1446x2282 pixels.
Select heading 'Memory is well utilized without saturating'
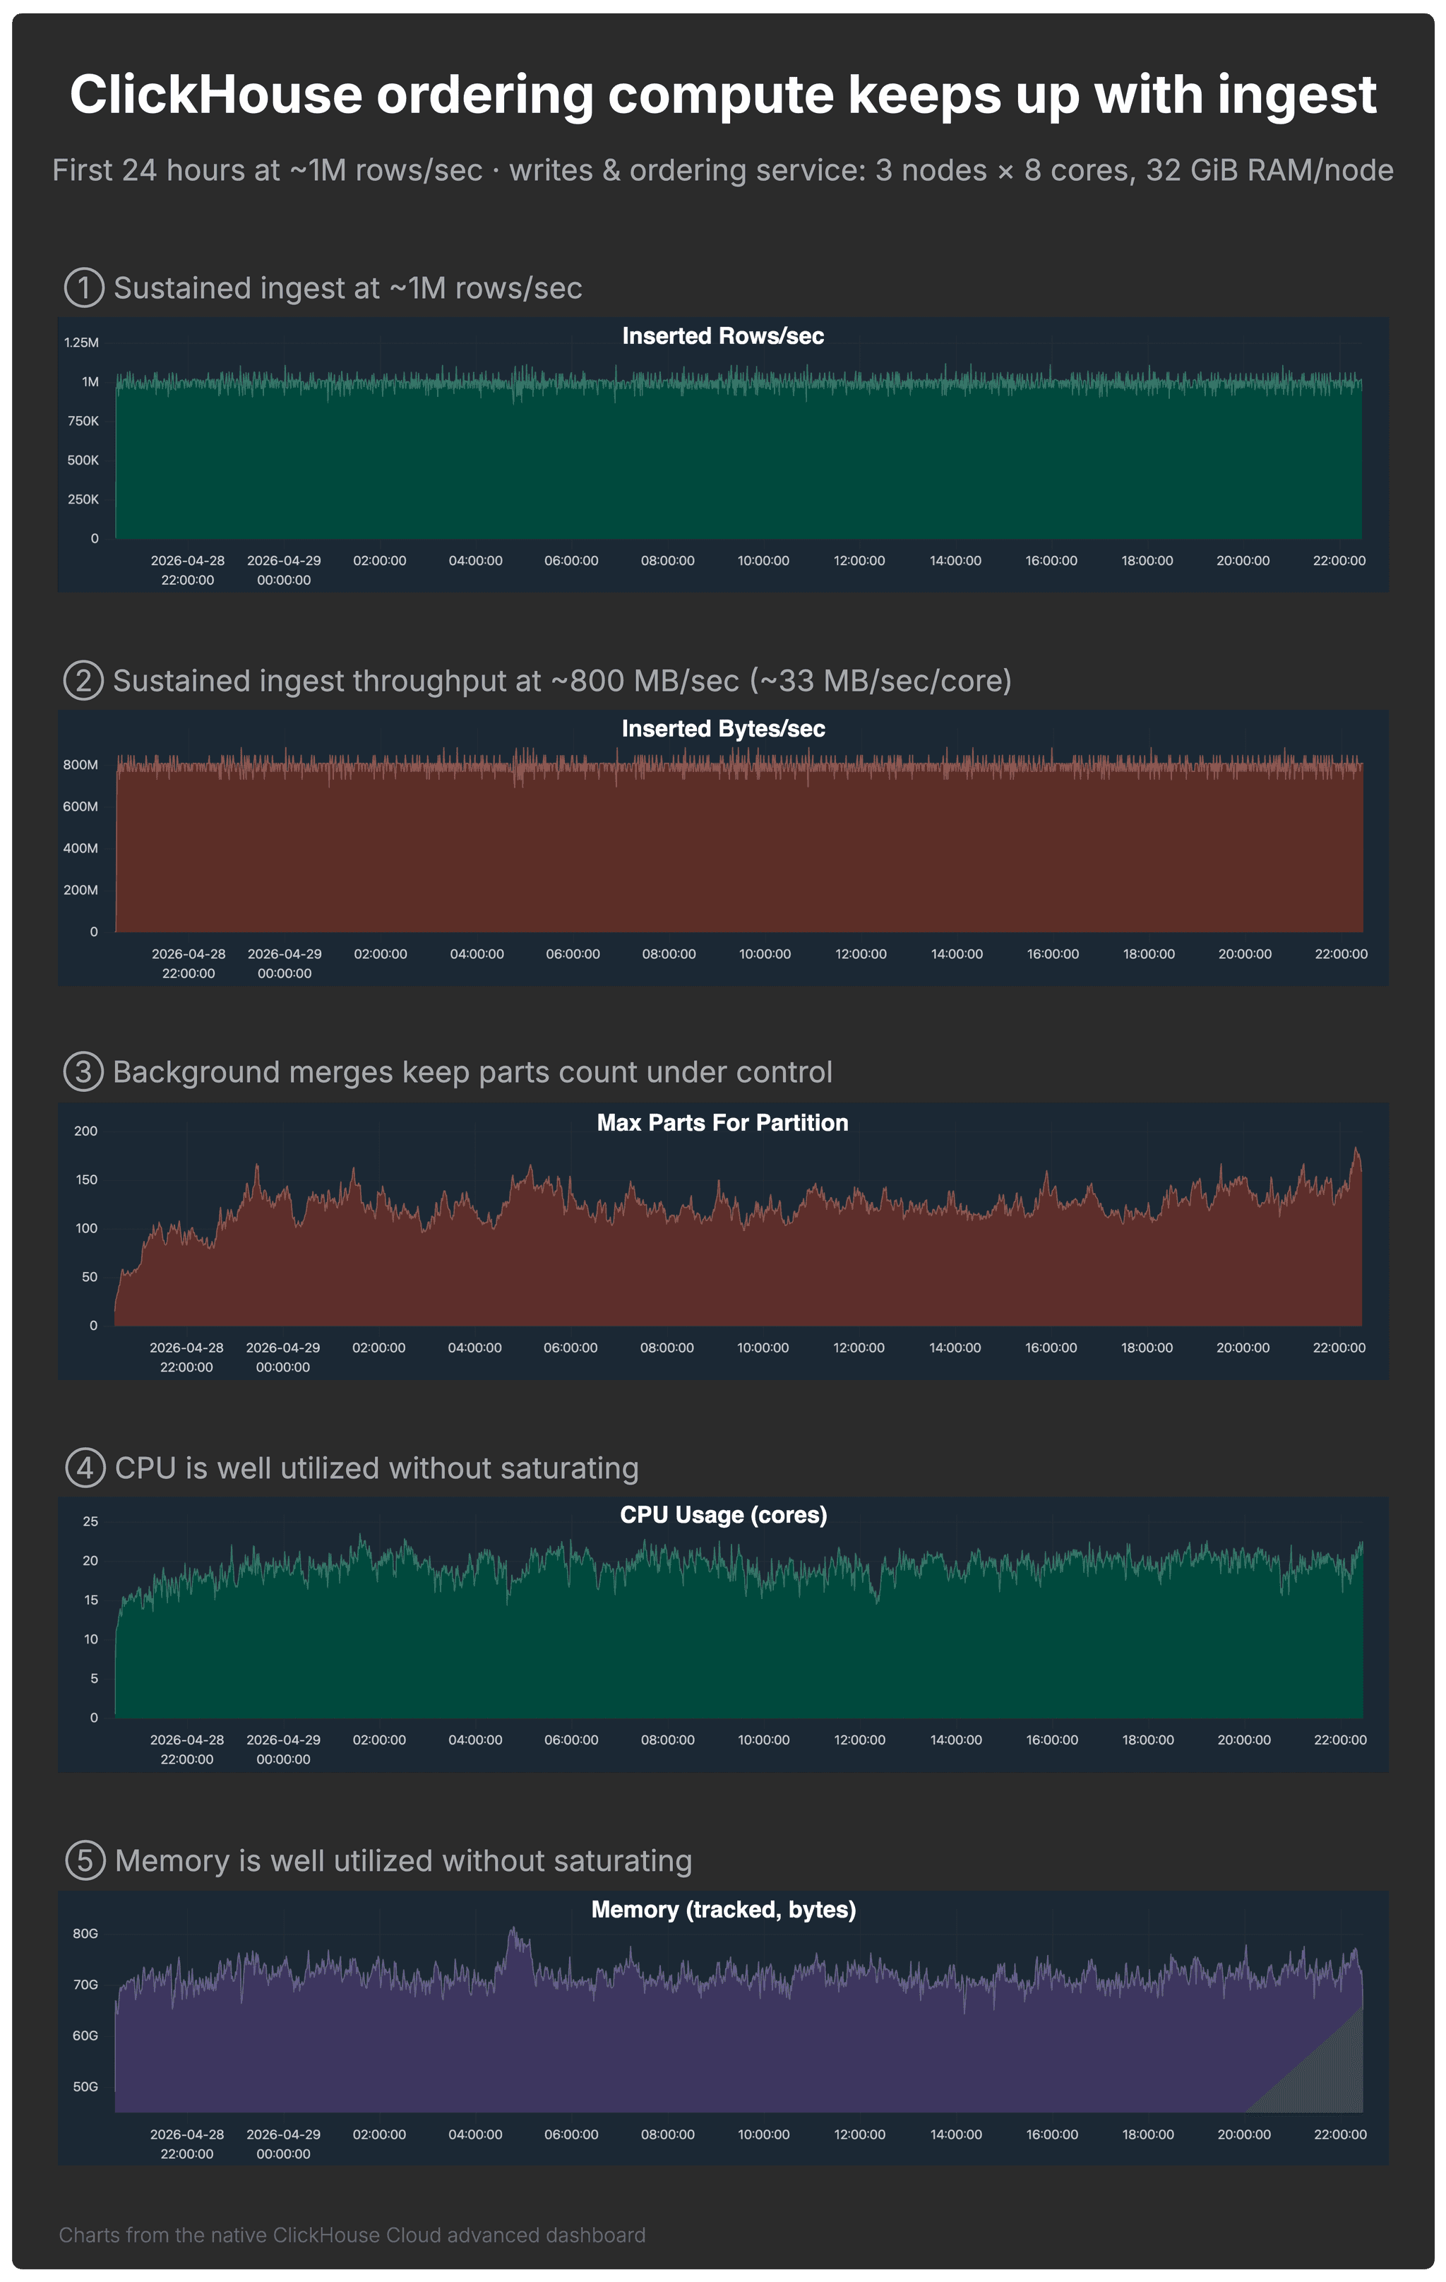coord(402,1860)
